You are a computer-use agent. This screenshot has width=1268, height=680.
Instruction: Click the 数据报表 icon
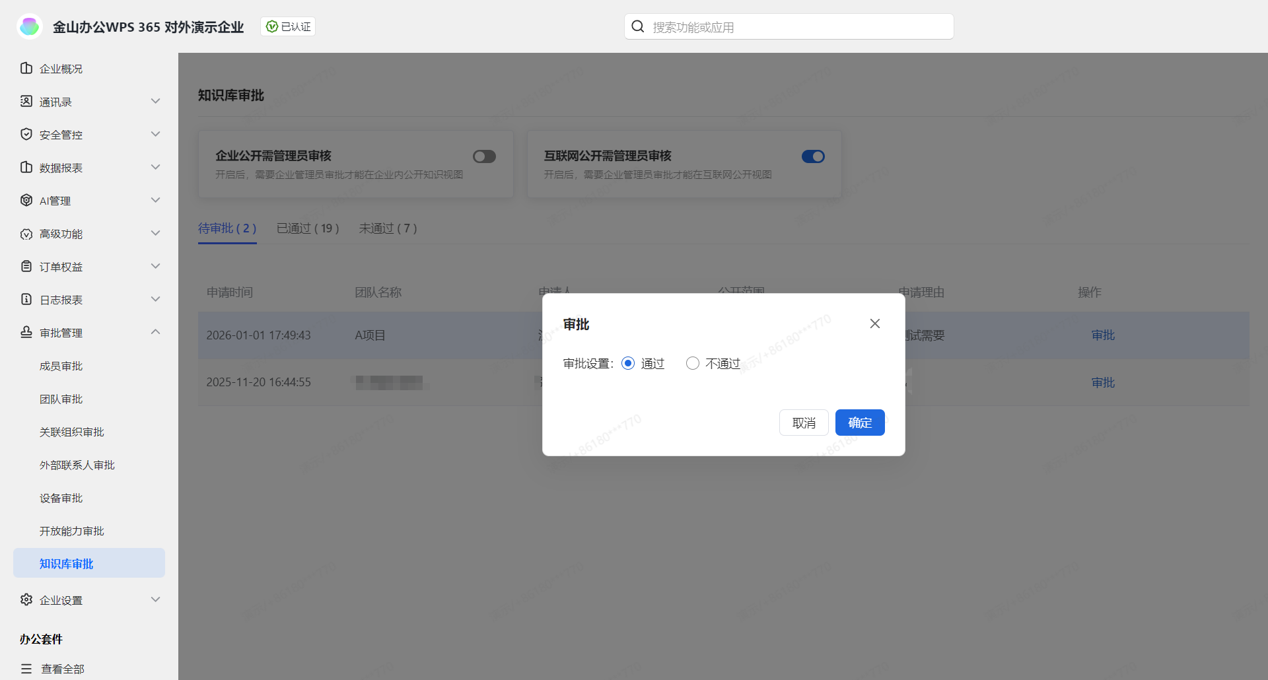tap(26, 167)
